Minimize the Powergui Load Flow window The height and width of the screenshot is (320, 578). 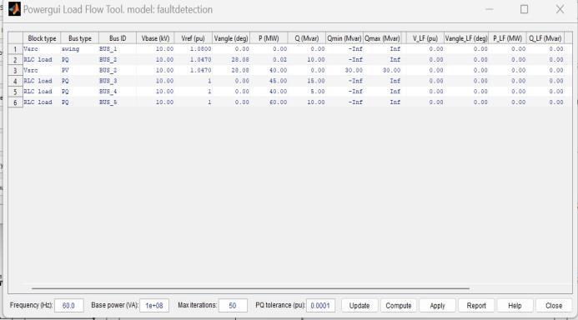tap(489, 9)
